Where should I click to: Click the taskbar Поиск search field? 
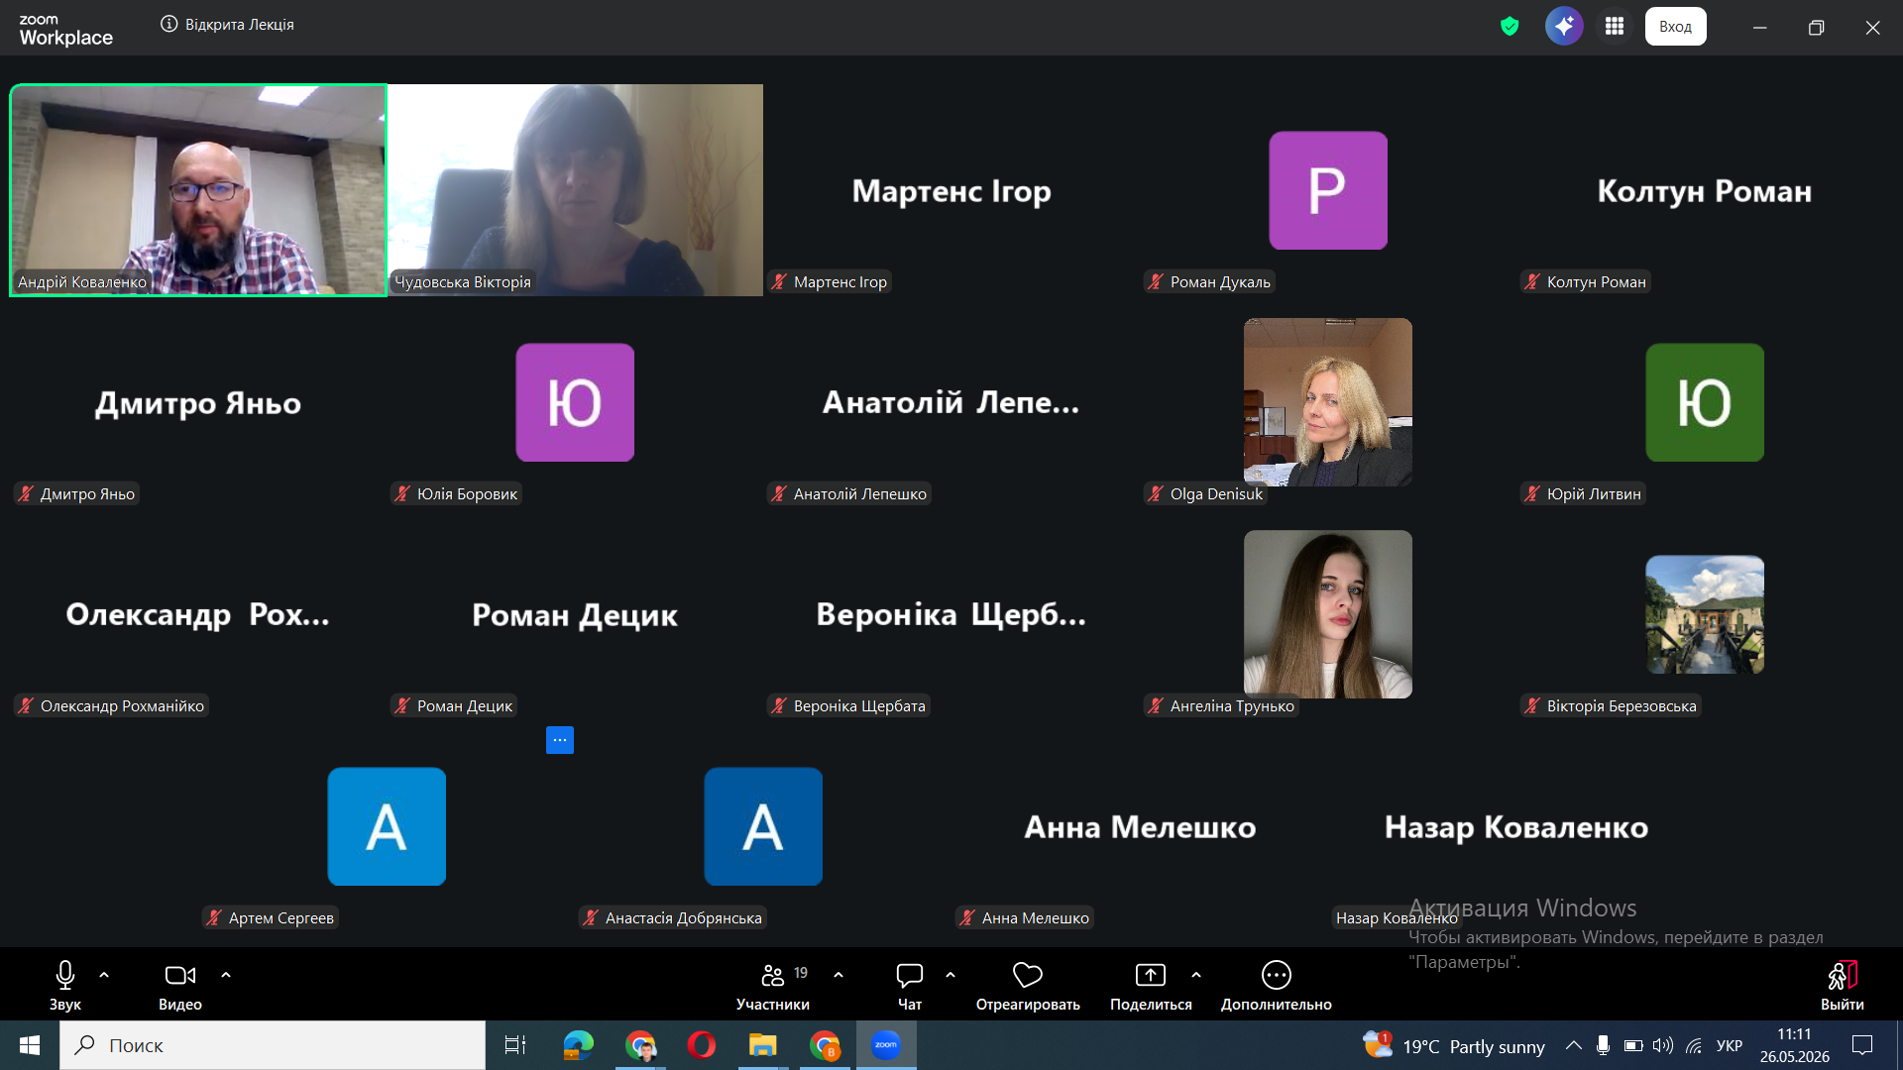pos(273,1045)
